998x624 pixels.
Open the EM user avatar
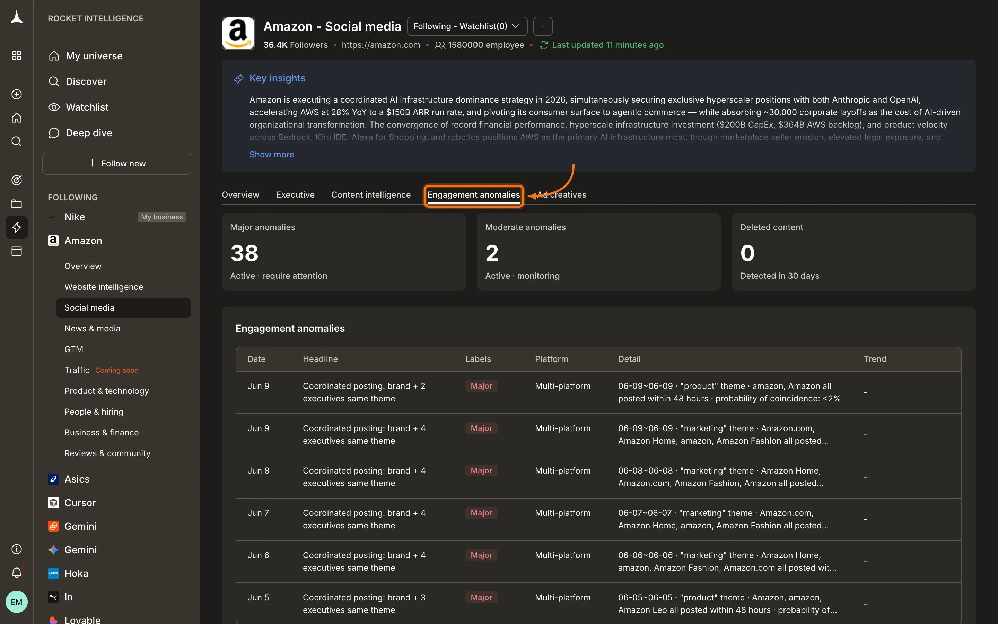17,602
